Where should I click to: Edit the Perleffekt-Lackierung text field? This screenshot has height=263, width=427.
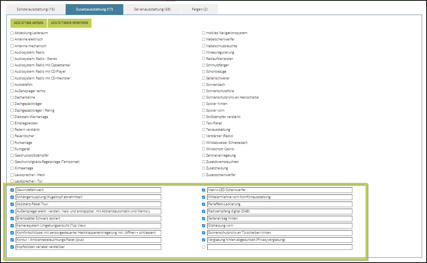click(x=280, y=205)
